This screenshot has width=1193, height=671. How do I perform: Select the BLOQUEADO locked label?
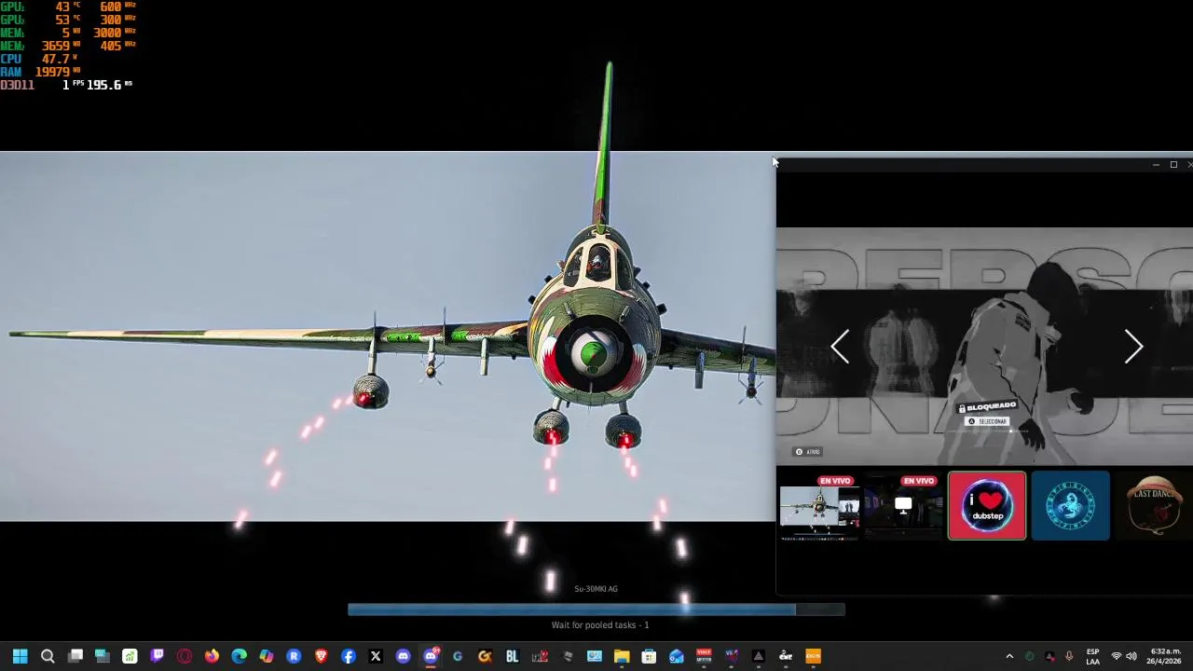point(987,407)
